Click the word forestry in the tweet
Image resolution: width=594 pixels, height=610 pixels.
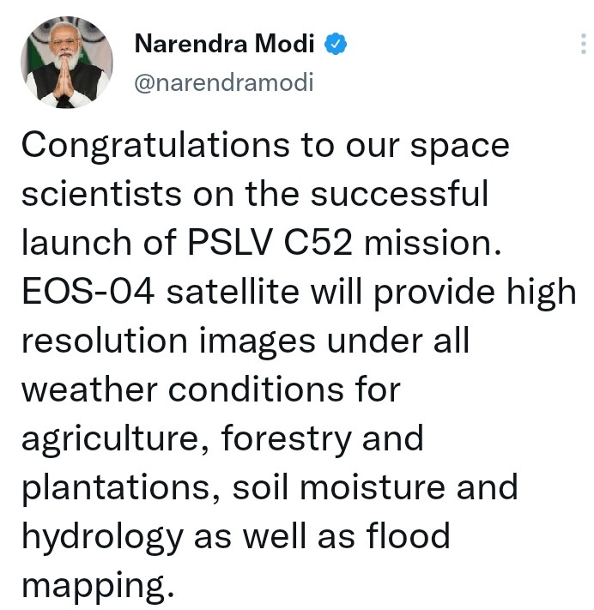287,439
